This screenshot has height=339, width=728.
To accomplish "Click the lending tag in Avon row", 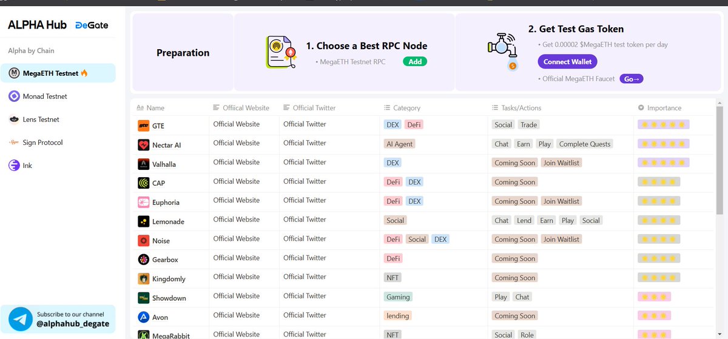I will [398, 316].
